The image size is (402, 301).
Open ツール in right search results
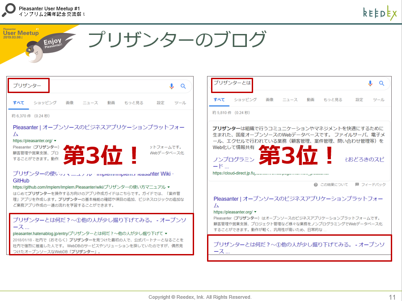coord(379,100)
